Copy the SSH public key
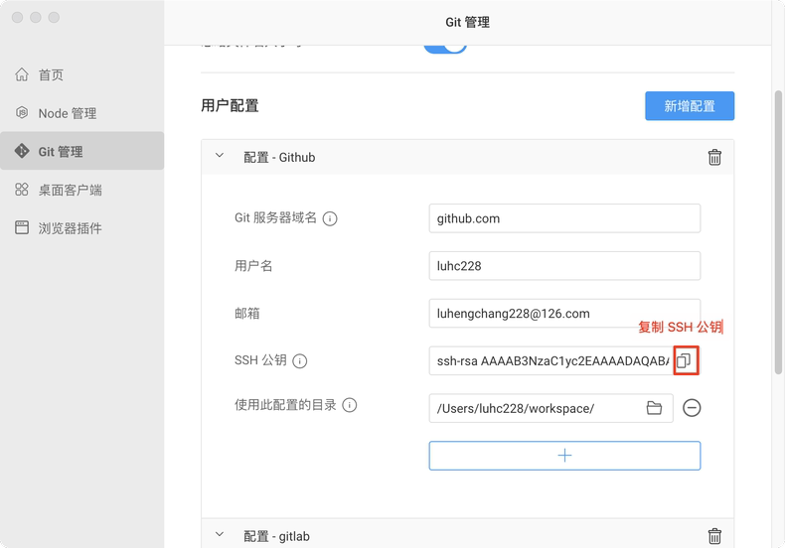This screenshot has height=548, width=785. (685, 360)
